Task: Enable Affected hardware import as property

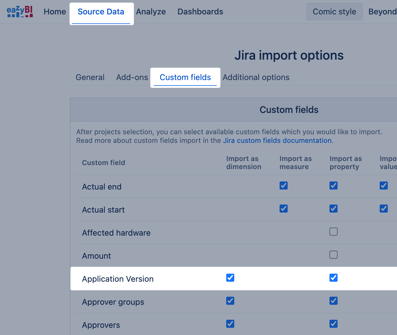Action: click(334, 232)
